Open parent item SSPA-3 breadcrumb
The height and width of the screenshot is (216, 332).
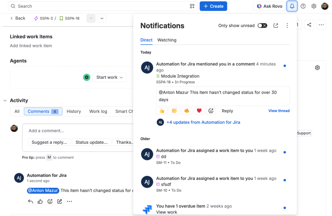43,18
